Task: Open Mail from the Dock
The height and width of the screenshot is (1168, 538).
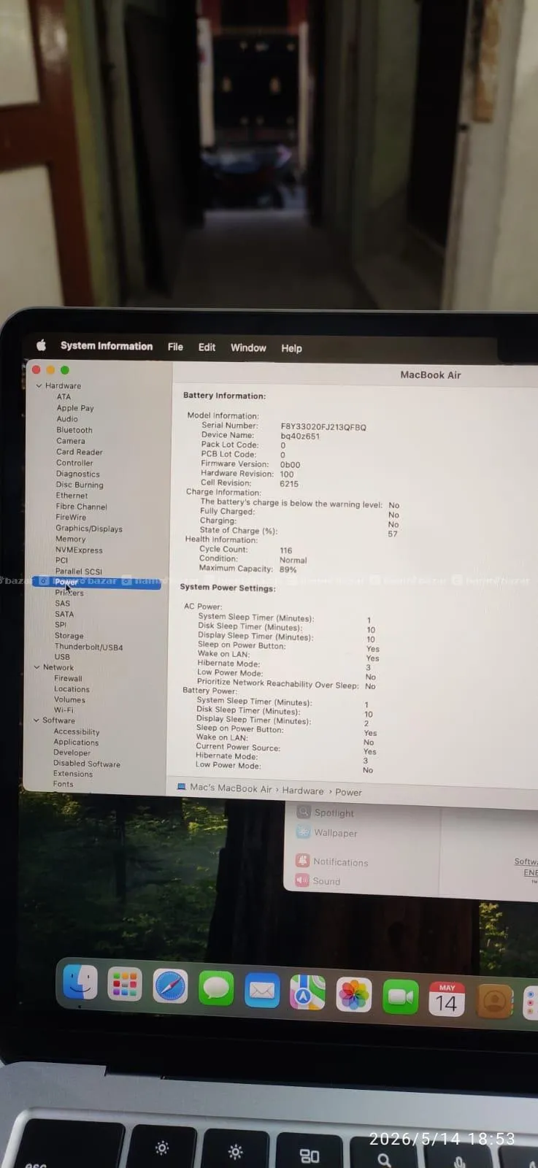Action: [x=262, y=991]
